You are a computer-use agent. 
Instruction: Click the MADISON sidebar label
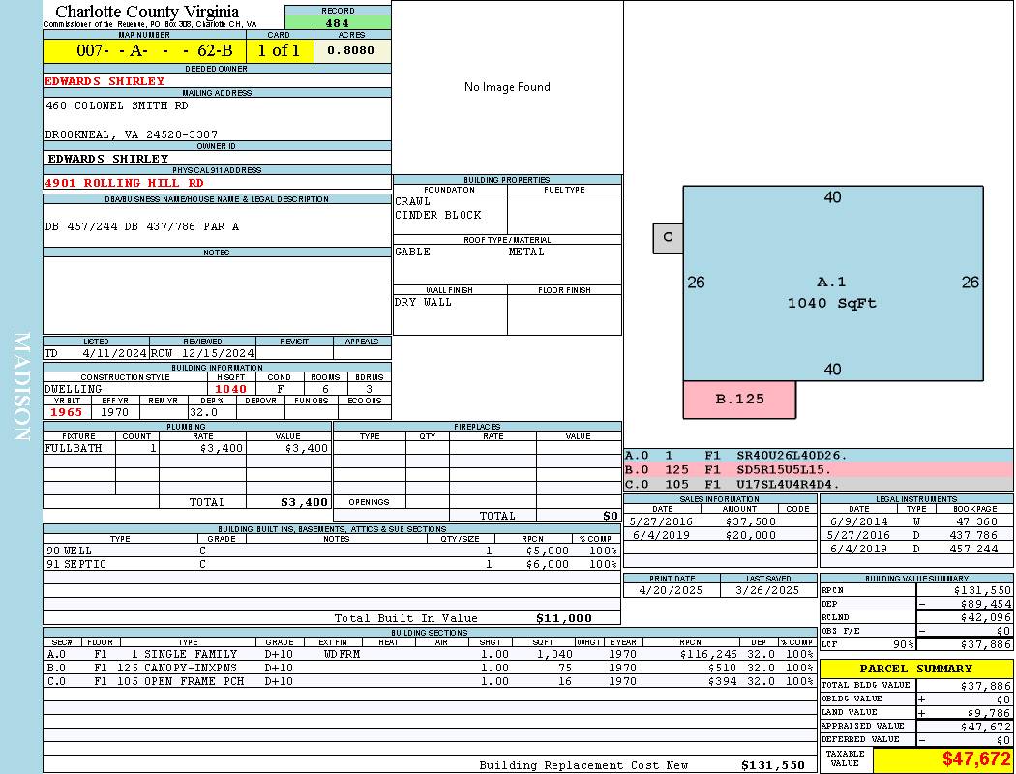tap(21, 387)
